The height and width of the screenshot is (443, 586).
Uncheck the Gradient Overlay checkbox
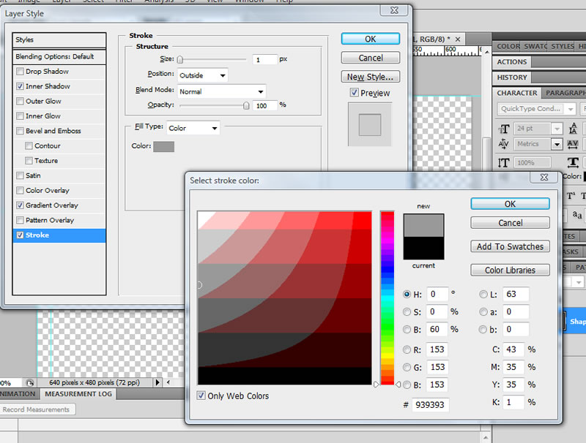[x=21, y=205]
